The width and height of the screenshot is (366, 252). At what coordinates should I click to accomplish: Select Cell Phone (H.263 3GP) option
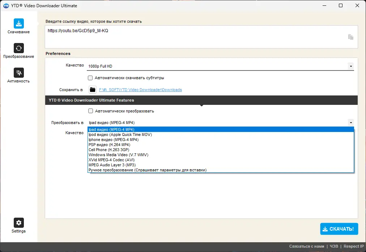[221, 150]
